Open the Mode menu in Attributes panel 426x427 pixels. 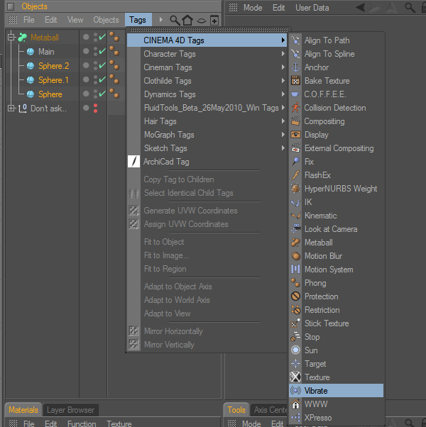click(x=253, y=8)
